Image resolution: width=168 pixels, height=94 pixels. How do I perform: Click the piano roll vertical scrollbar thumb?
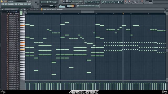[167, 50]
